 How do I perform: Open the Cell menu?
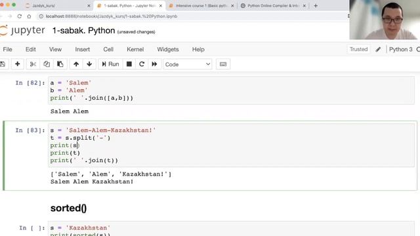[x=108, y=50]
